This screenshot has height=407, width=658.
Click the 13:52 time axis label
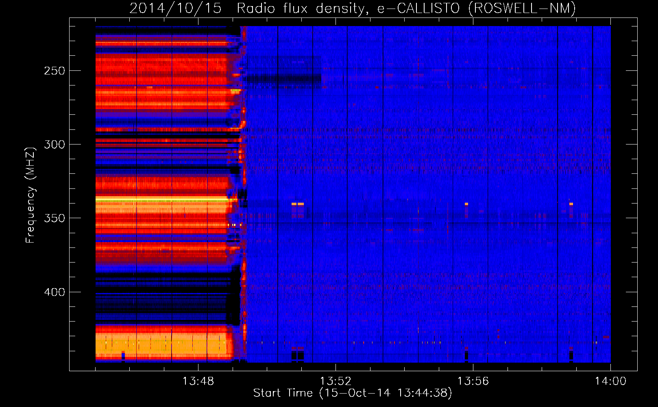(336, 381)
